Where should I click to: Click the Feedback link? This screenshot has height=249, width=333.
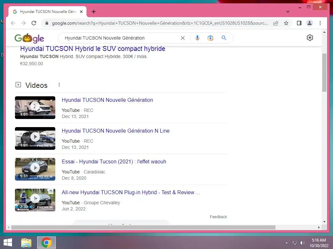click(218, 217)
